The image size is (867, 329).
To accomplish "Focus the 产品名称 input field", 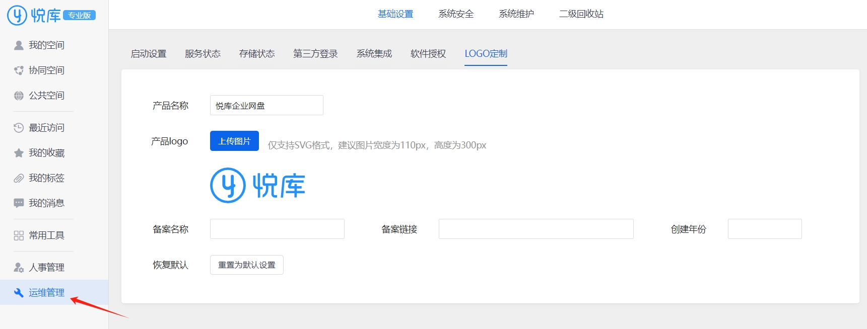I will [266, 105].
